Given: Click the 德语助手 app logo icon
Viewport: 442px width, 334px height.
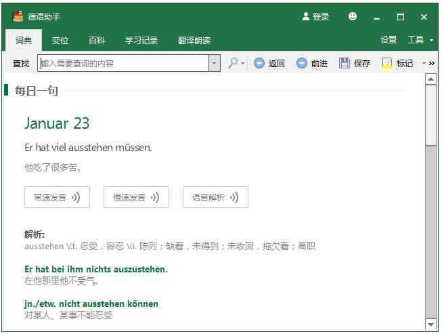Looking at the screenshot, I should [18, 16].
